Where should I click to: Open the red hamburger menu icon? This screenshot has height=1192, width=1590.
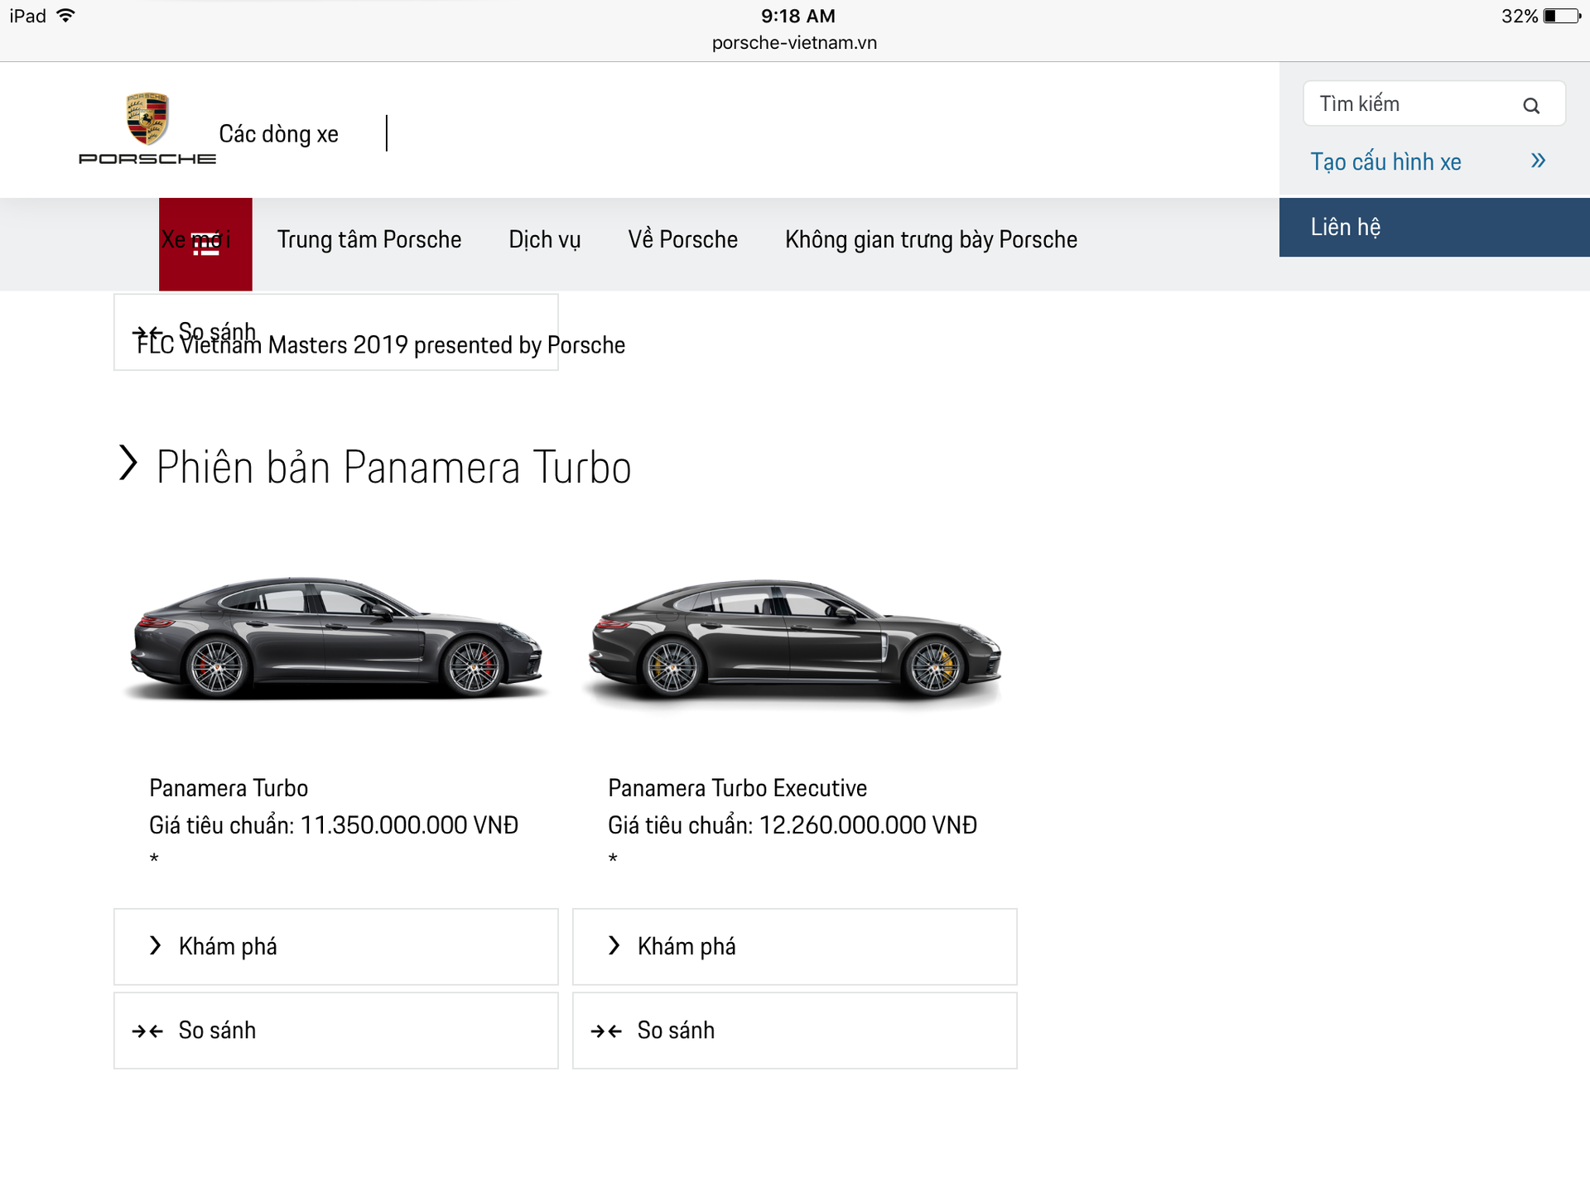205,244
